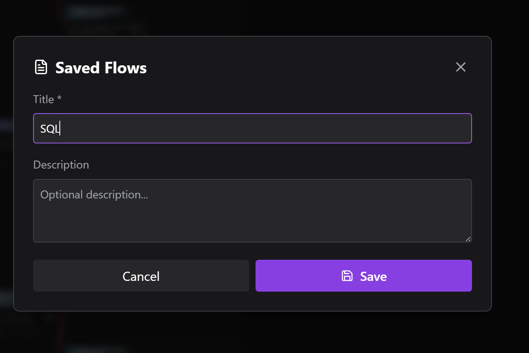This screenshot has width=529, height=353.
Task: Click empty dialog space below Cancel button
Action: pos(141,301)
